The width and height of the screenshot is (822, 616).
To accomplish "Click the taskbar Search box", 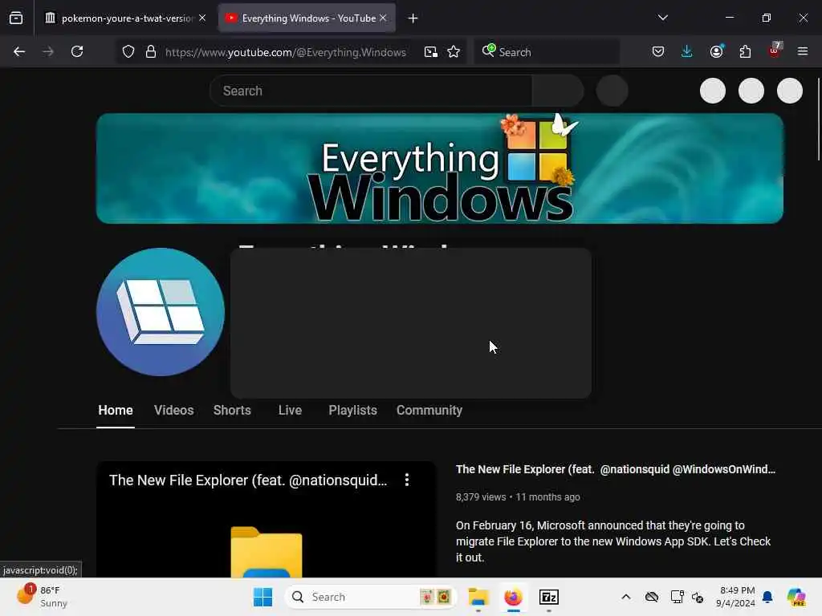I will click(x=371, y=597).
